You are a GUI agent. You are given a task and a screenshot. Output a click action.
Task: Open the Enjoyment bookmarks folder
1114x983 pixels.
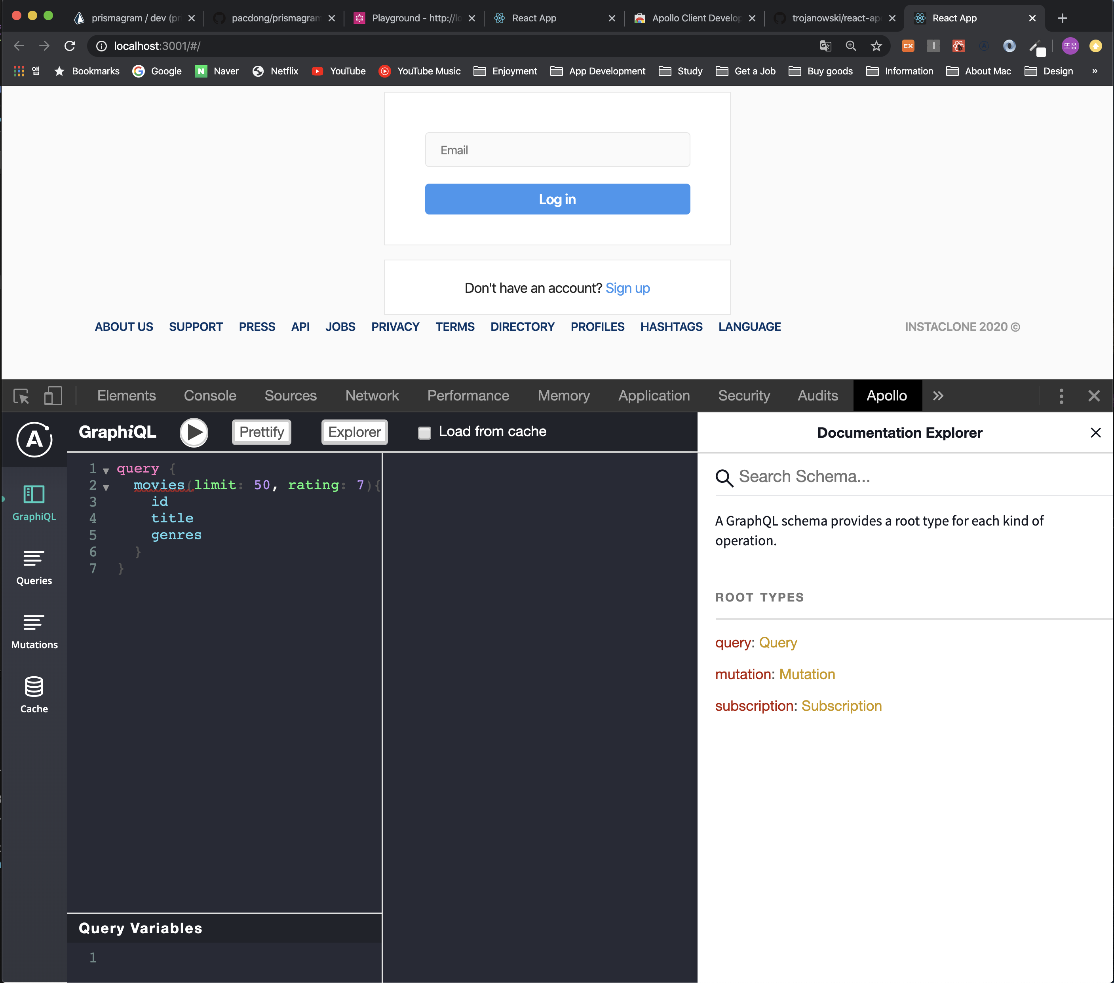click(505, 71)
